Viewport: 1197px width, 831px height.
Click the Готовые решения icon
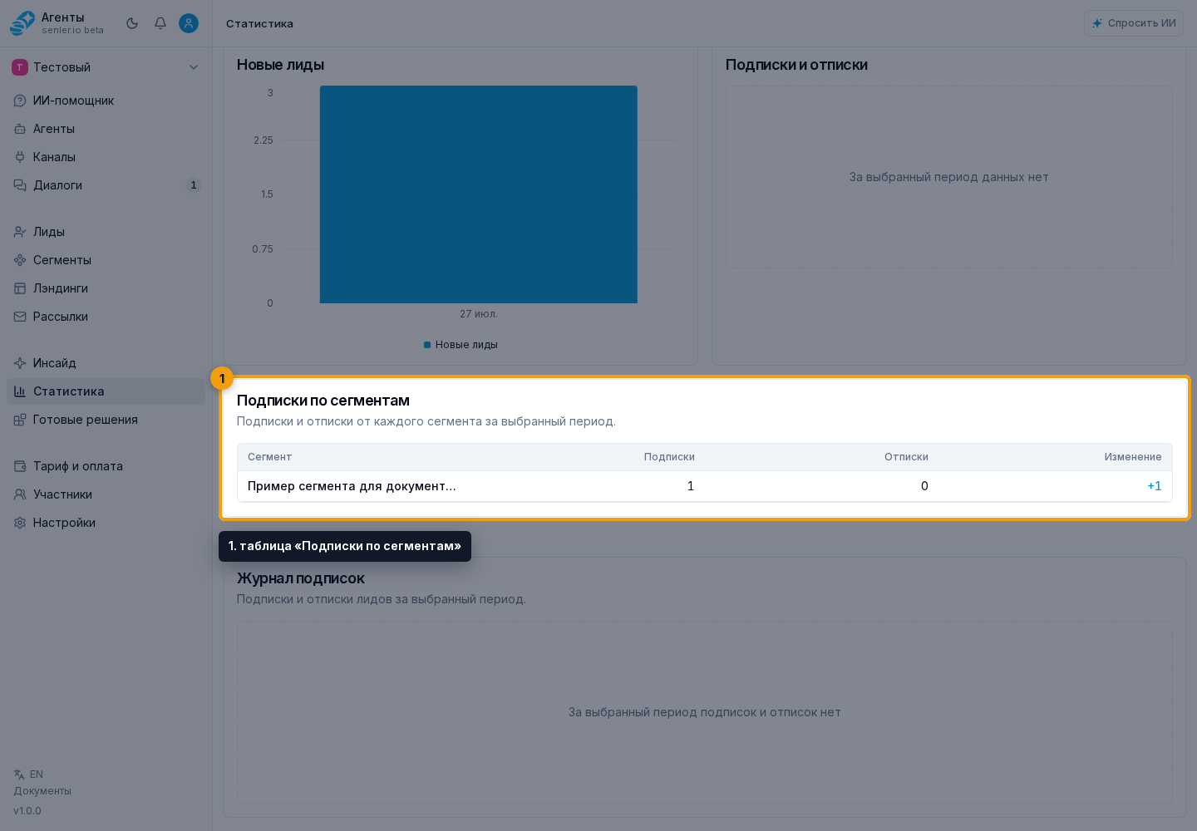click(x=20, y=420)
